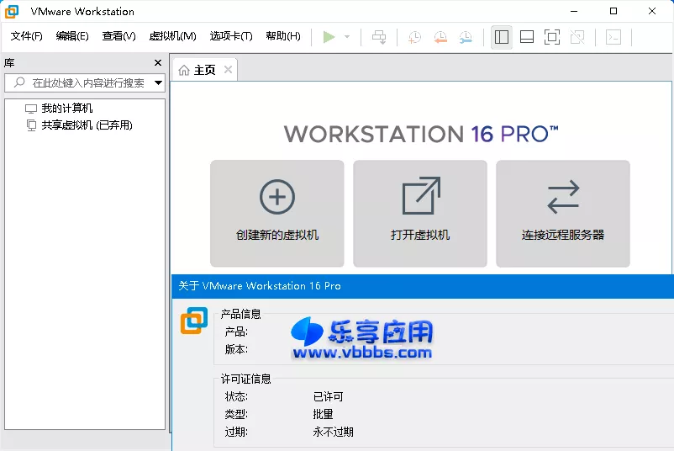Toggle the thumbnail bar view icon

[527, 37]
